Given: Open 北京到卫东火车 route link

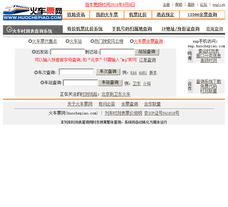Looking at the screenshot, I should 116,94.
